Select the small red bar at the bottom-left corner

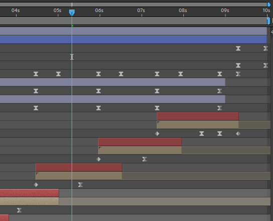[5, 218]
